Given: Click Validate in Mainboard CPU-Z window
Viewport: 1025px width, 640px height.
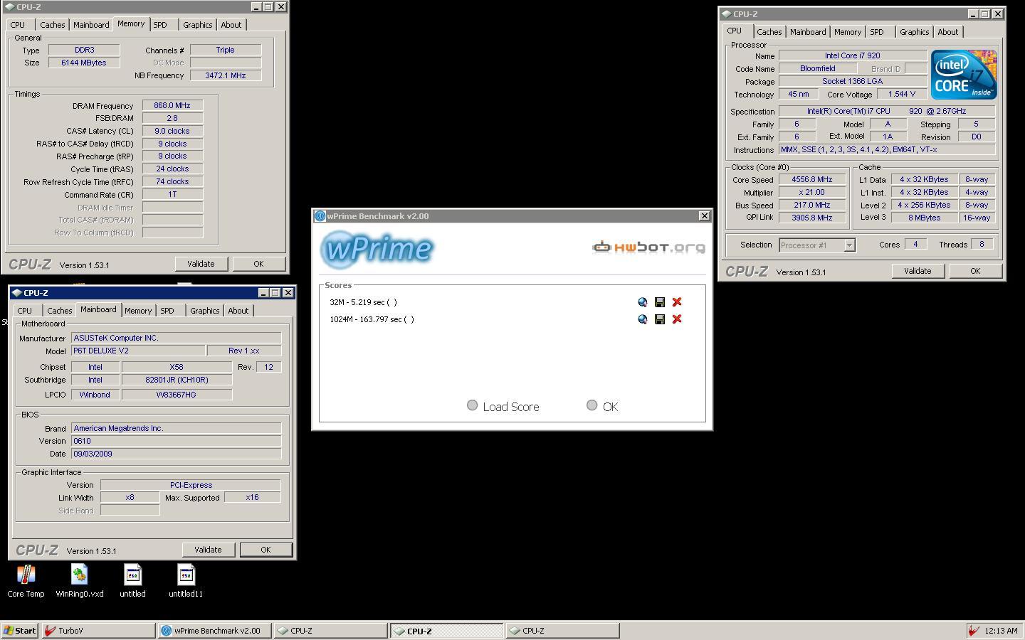Looking at the screenshot, I should pos(208,550).
